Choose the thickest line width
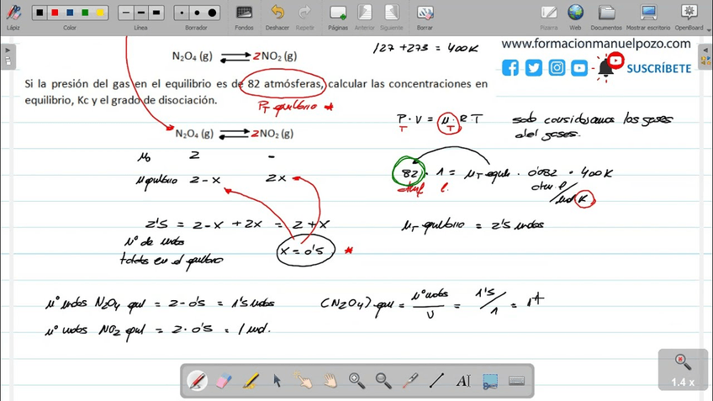713x401 pixels. (x=156, y=13)
